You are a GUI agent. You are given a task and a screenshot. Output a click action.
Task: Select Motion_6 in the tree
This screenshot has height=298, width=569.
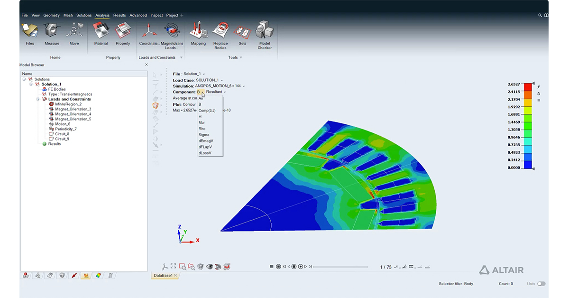click(x=63, y=124)
